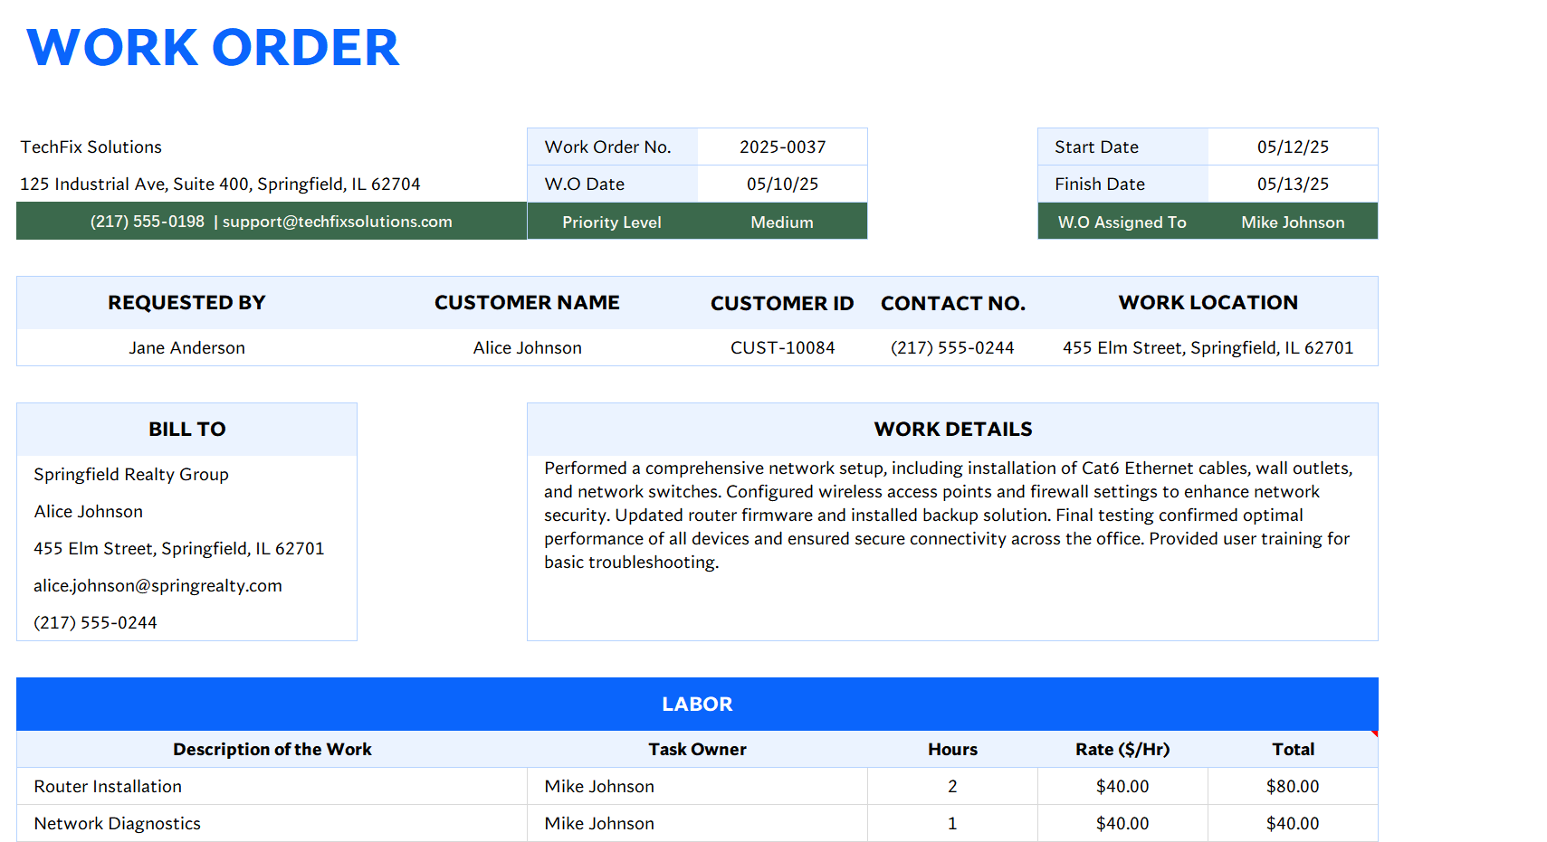Select the CUSTOMER ID header
This screenshot has height=842, width=1547.
tap(782, 304)
